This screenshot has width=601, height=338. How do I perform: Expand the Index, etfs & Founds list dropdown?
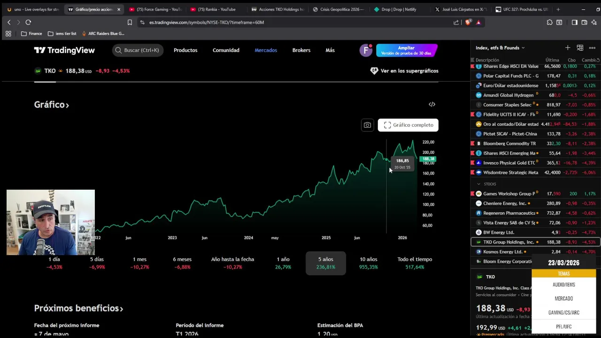click(500, 47)
